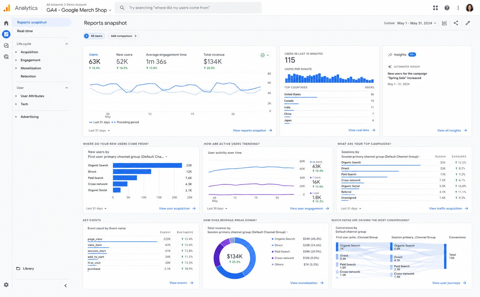This screenshot has width=480, height=297.
Task: Select the New users metric tab
Action: [x=124, y=61]
